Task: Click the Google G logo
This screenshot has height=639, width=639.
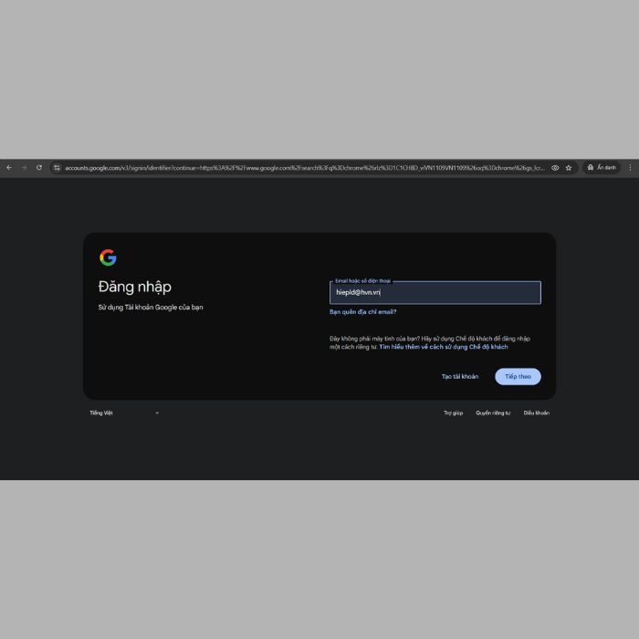Action: [x=108, y=257]
